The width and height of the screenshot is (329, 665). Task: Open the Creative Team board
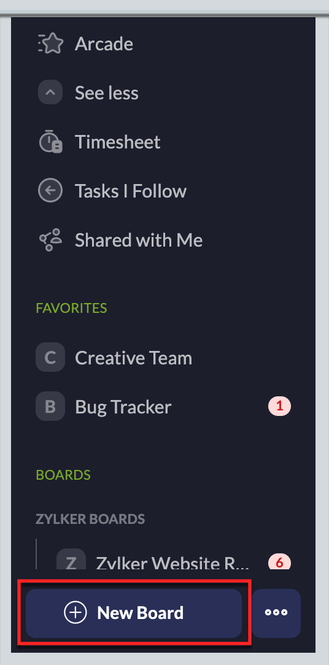(x=133, y=358)
